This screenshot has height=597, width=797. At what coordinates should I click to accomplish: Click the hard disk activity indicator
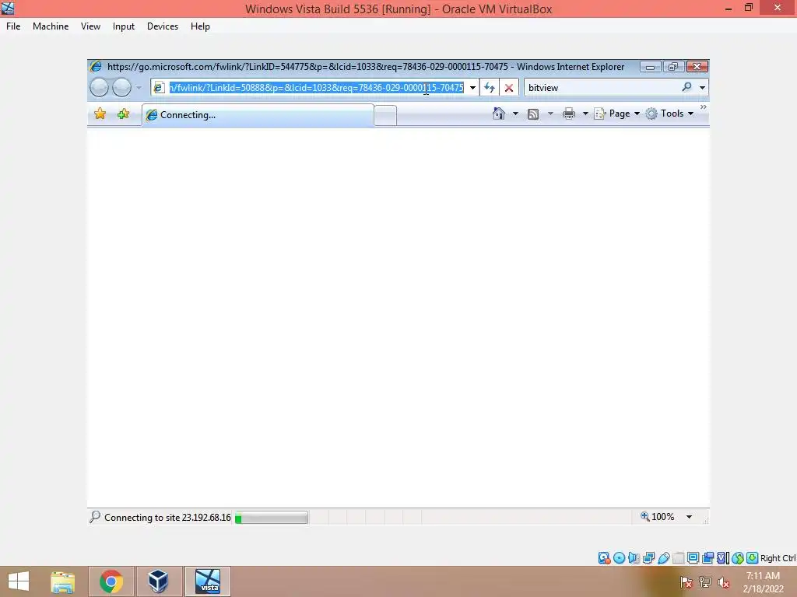(x=604, y=558)
